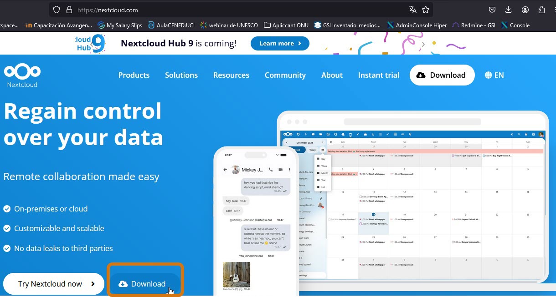Click 'Customizable and scalable' text
The image size is (556, 297).
(59, 228)
